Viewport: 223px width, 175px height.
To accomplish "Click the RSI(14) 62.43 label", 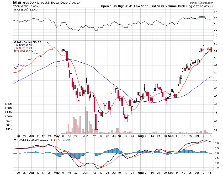I will click(x=27, y=9).
